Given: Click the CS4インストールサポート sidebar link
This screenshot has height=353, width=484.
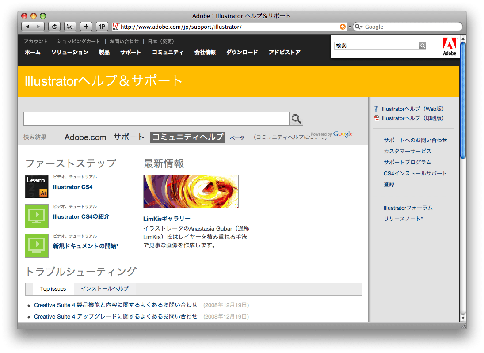Looking at the screenshot, I should (x=415, y=174).
